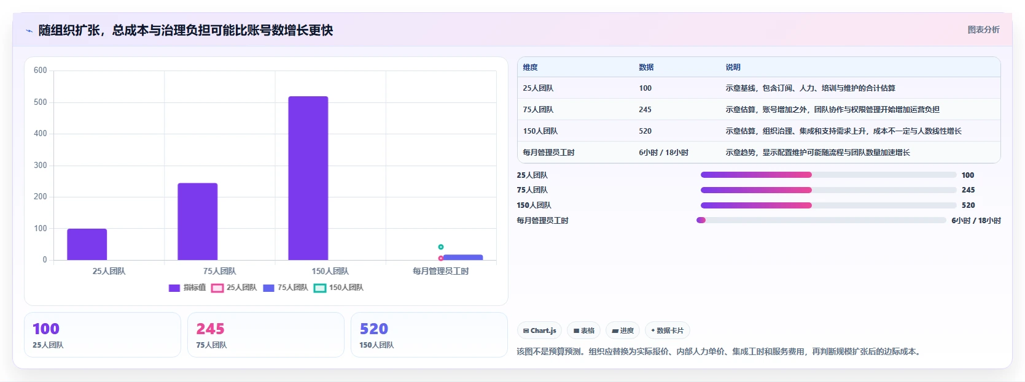Click the 维度 column header
This screenshot has height=382, width=1025.
531,67
